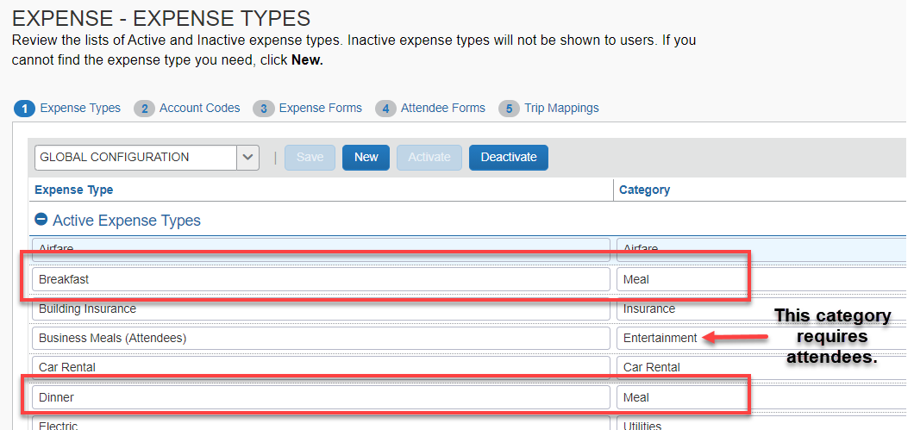Click the grayed-out Activate button
914x430 pixels.
[429, 158]
